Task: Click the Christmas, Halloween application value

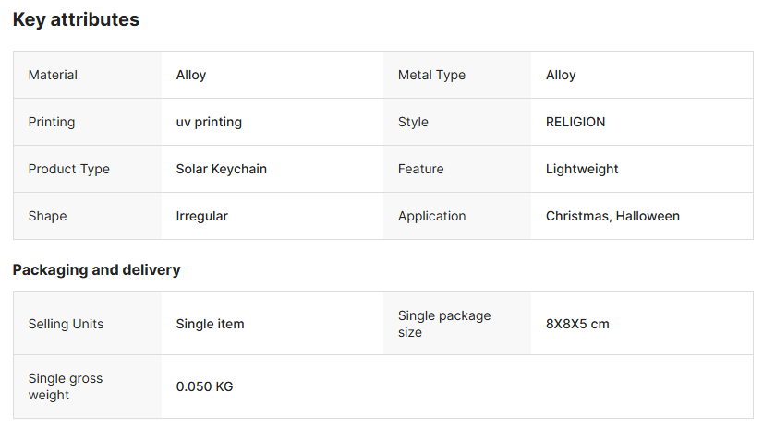Action: coord(612,216)
